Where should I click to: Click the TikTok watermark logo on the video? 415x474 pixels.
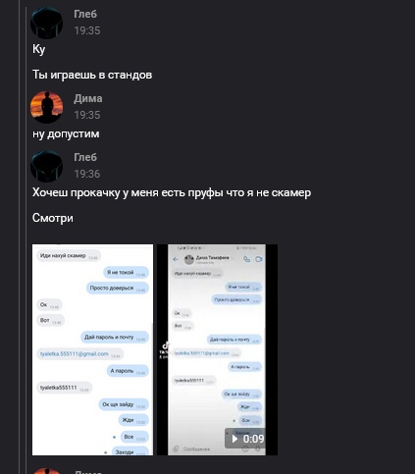coord(165,346)
